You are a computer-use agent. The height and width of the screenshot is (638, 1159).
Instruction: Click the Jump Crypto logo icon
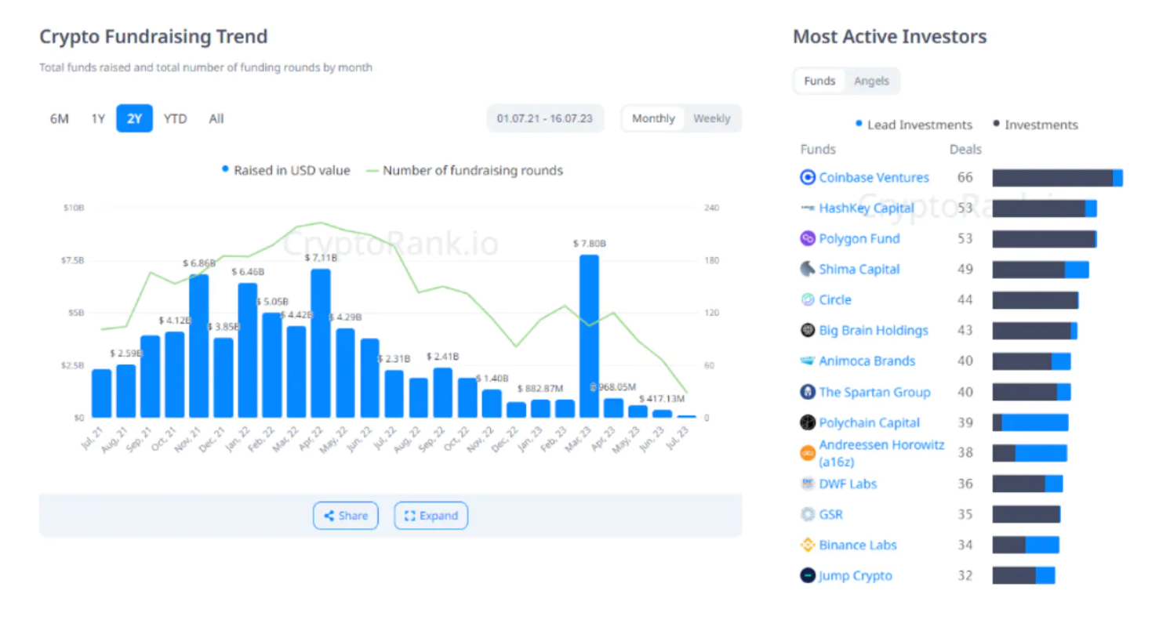(807, 575)
